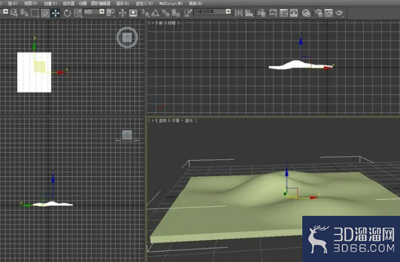The image size is (400, 262).
Task: Toggle the 3D Snaps button
Action: click(145, 13)
